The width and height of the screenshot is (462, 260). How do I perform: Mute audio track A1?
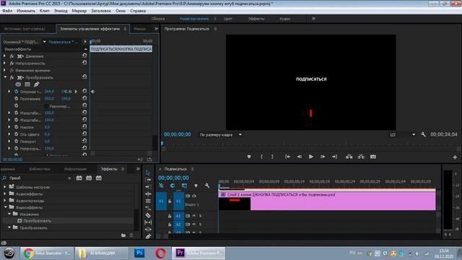(194, 216)
